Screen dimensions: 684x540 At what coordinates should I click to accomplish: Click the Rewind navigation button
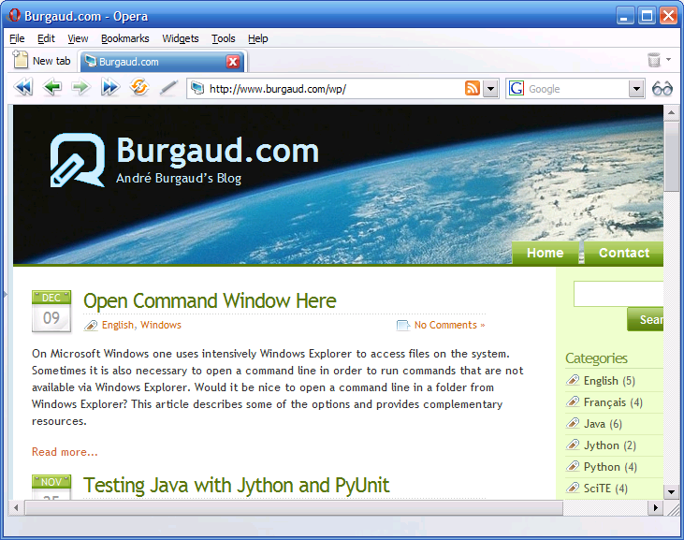click(23, 88)
